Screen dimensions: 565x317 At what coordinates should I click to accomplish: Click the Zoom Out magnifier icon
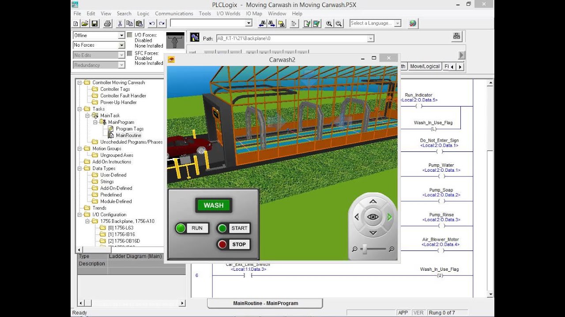339,23
